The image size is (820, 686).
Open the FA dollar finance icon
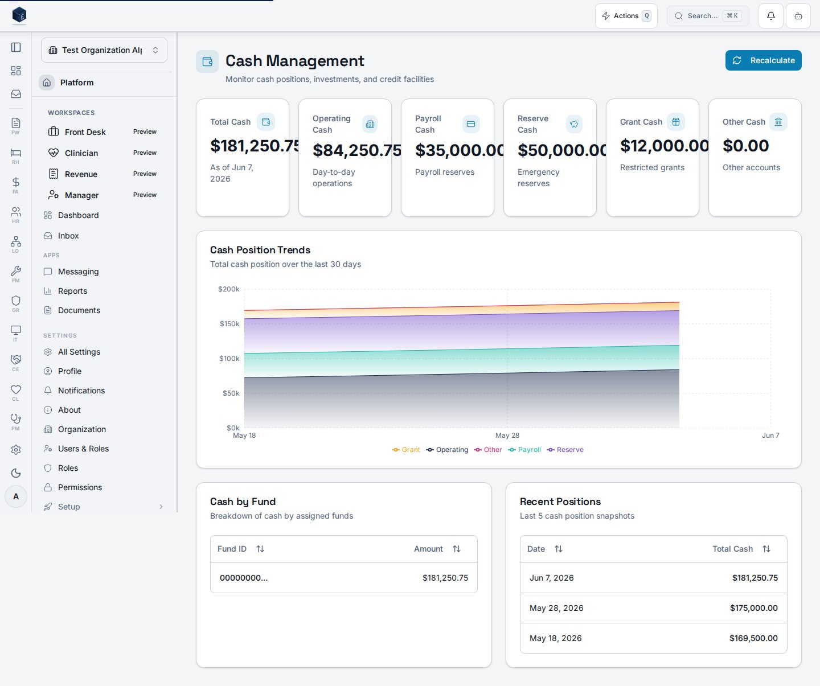(16, 185)
